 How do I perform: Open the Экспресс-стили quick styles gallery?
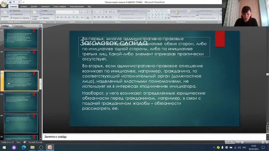click(189, 14)
